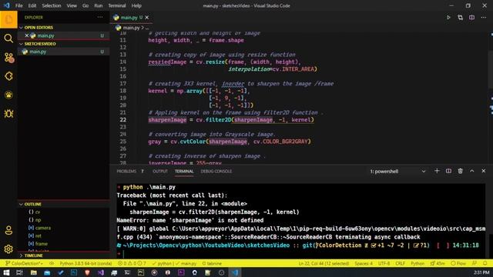Click the tabnine status bar entry
Screen dimensions: 493x277
pyautogui.click(x=212, y=263)
